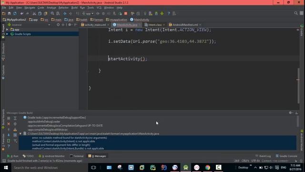Screen dimensions: 305x172
Task: Click the MainActivity breadcrumb
Action: (140, 20)
